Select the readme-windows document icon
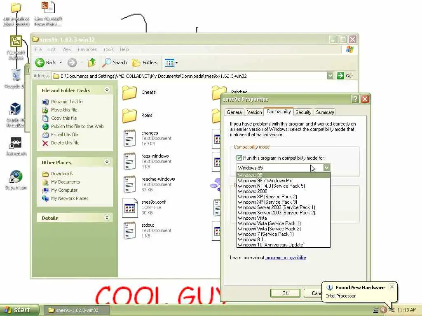Image resolution: width=422 pixels, height=316 pixels. tap(129, 184)
